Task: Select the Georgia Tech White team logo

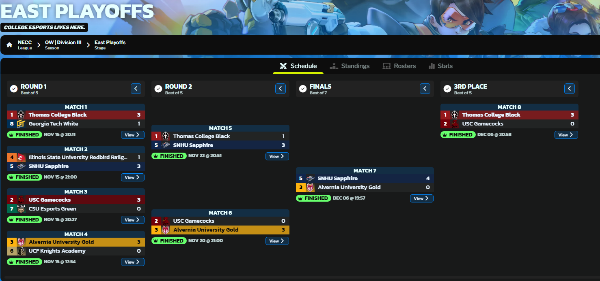Action: [21, 123]
